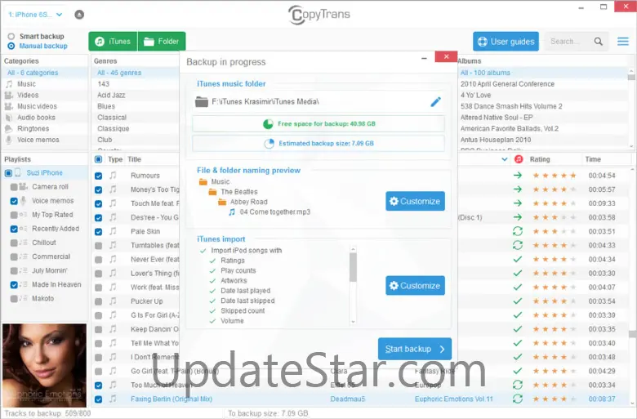Select the Ringtones category

(45, 129)
